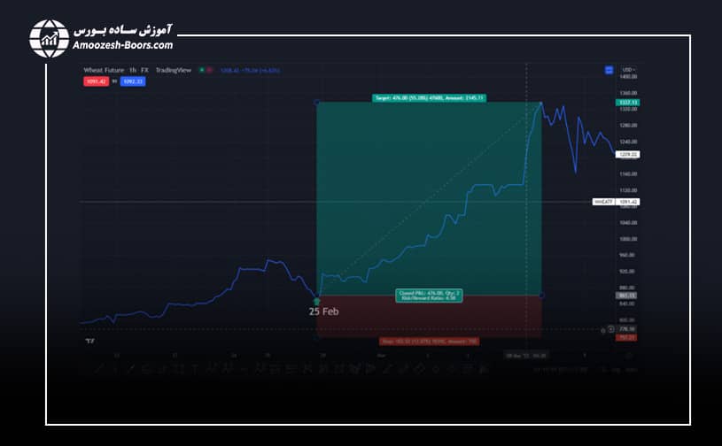This screenshot has width=722, height=446.
Task: Click the red sell price 1091.42 button
Action: click(x=97, y=81)
